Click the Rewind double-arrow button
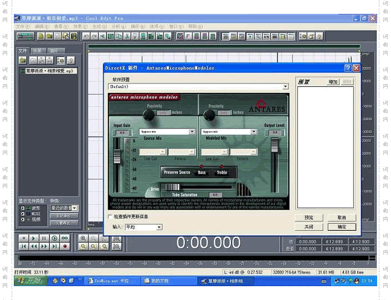Image resolution: width=391 pixels, height=300 pixels. (x=34, y=246)
